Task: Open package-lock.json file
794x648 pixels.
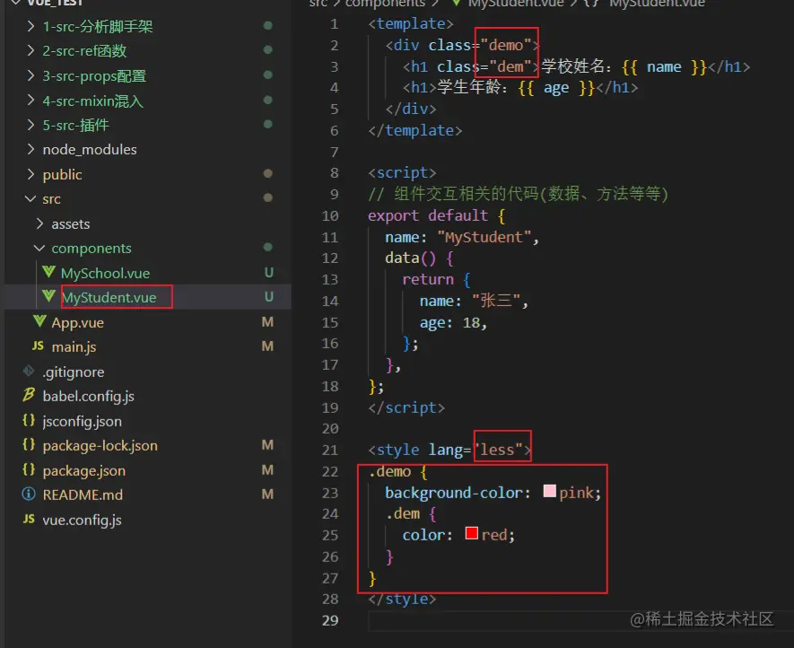Action: [100, 445]
